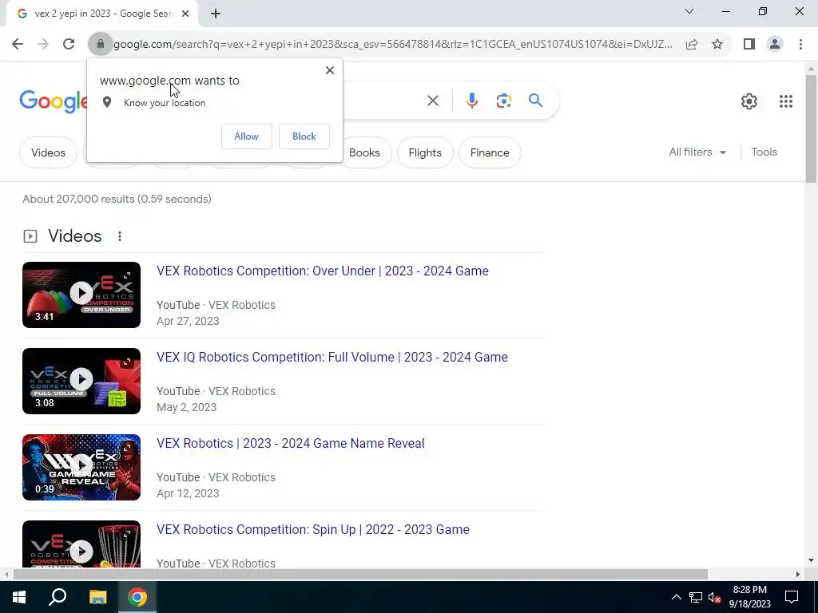
Task: Open the Google apps grid
Action: click(x=786, y=101)
